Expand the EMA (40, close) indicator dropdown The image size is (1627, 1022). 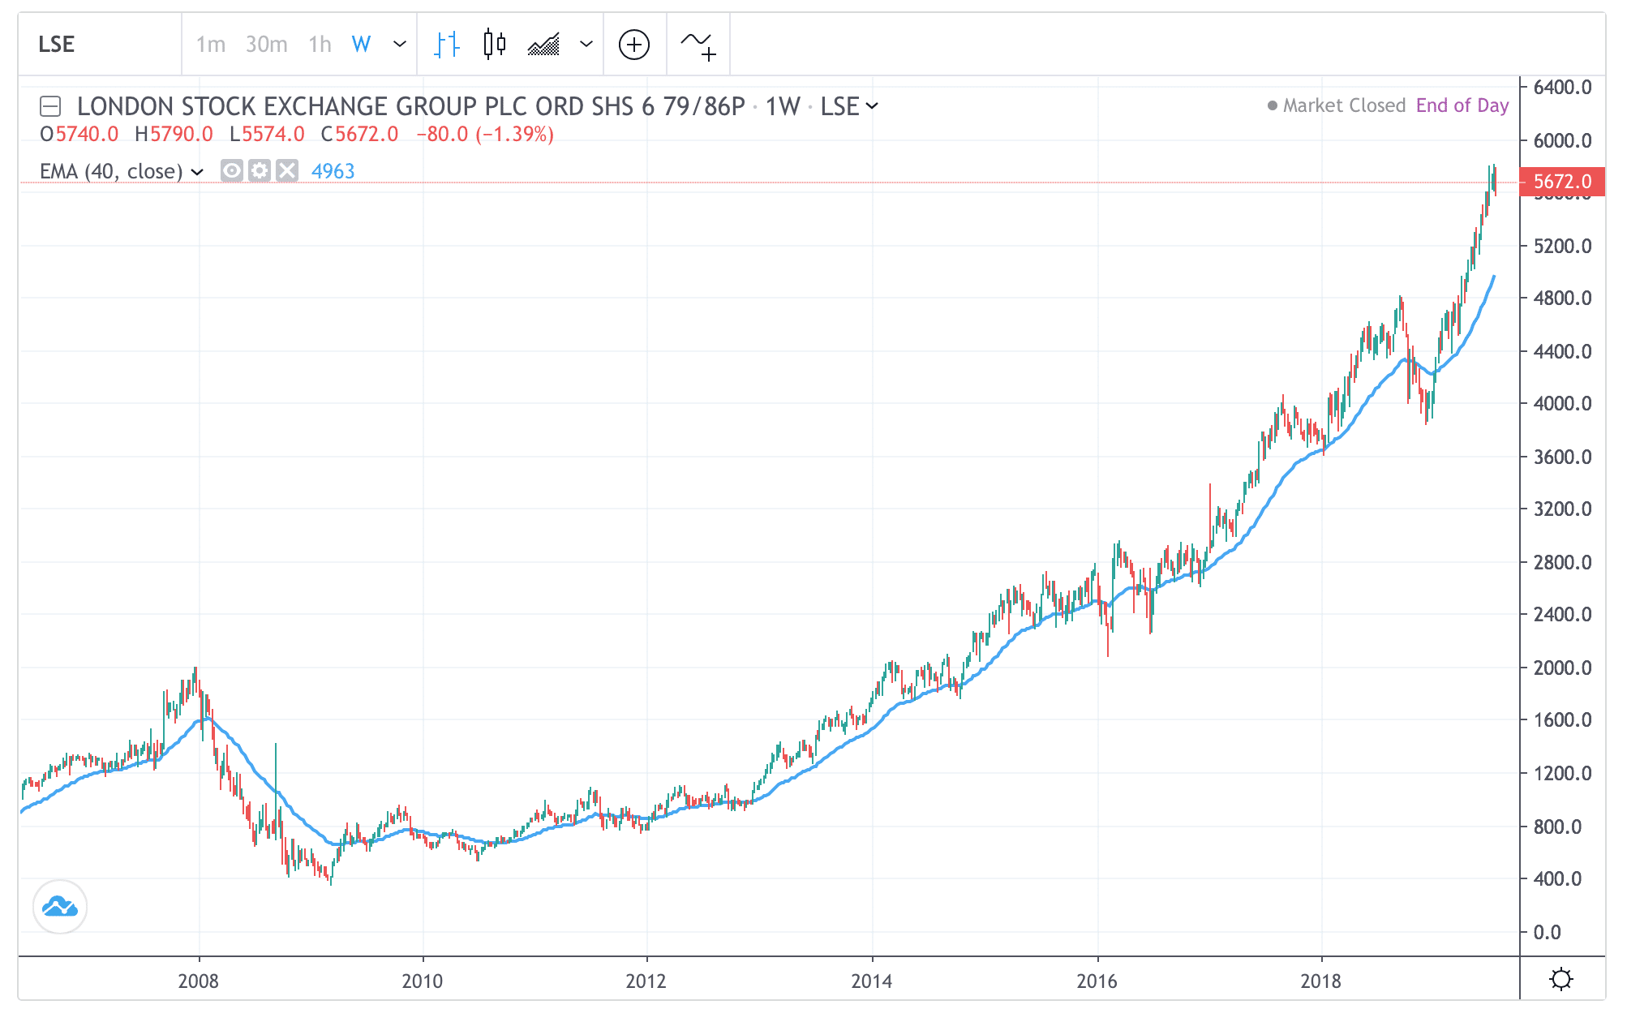coord(197,172)
